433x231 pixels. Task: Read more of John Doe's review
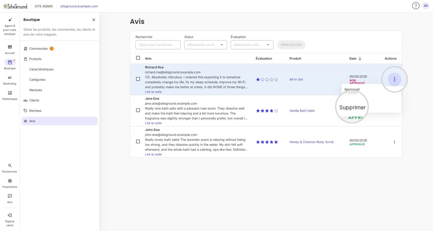[153, 154]
